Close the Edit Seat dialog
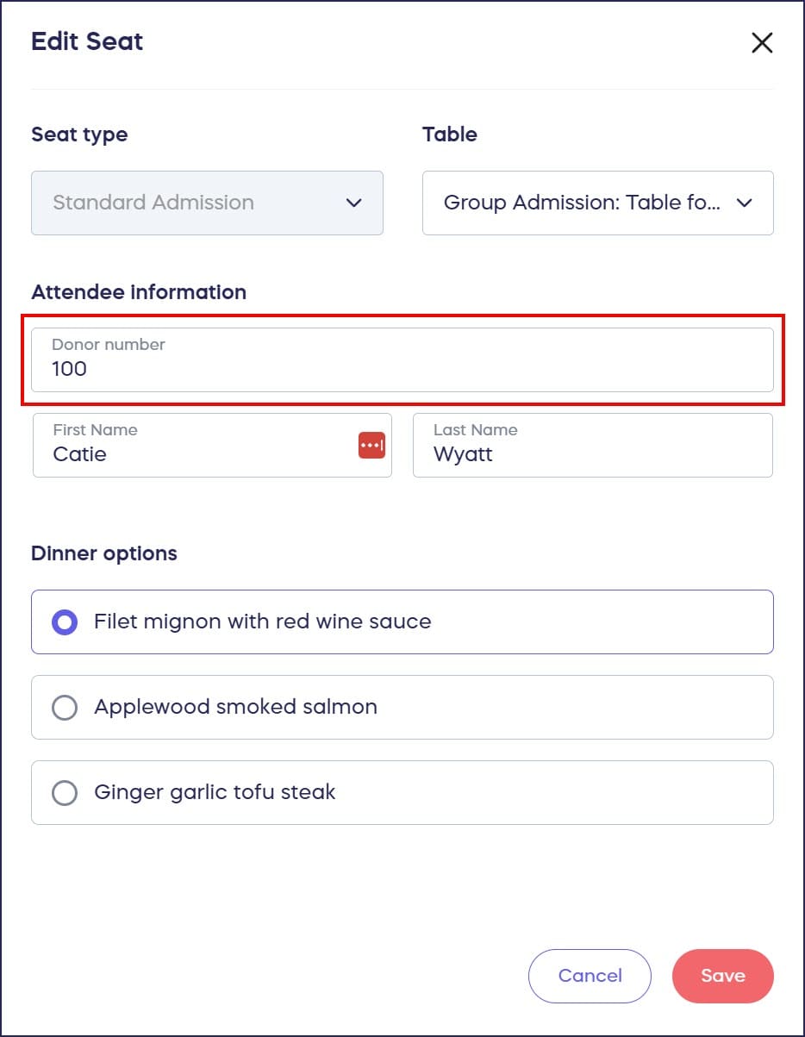 pos(761,43)
